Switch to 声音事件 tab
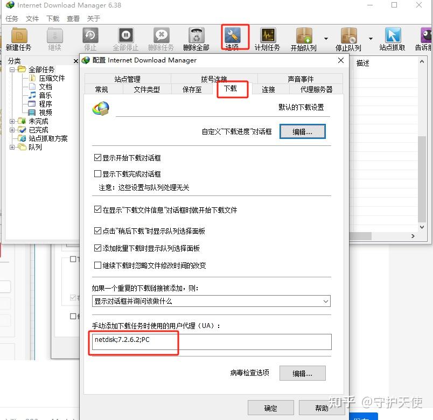This screenshot has height=420, width=433. [x=301, y=79]
